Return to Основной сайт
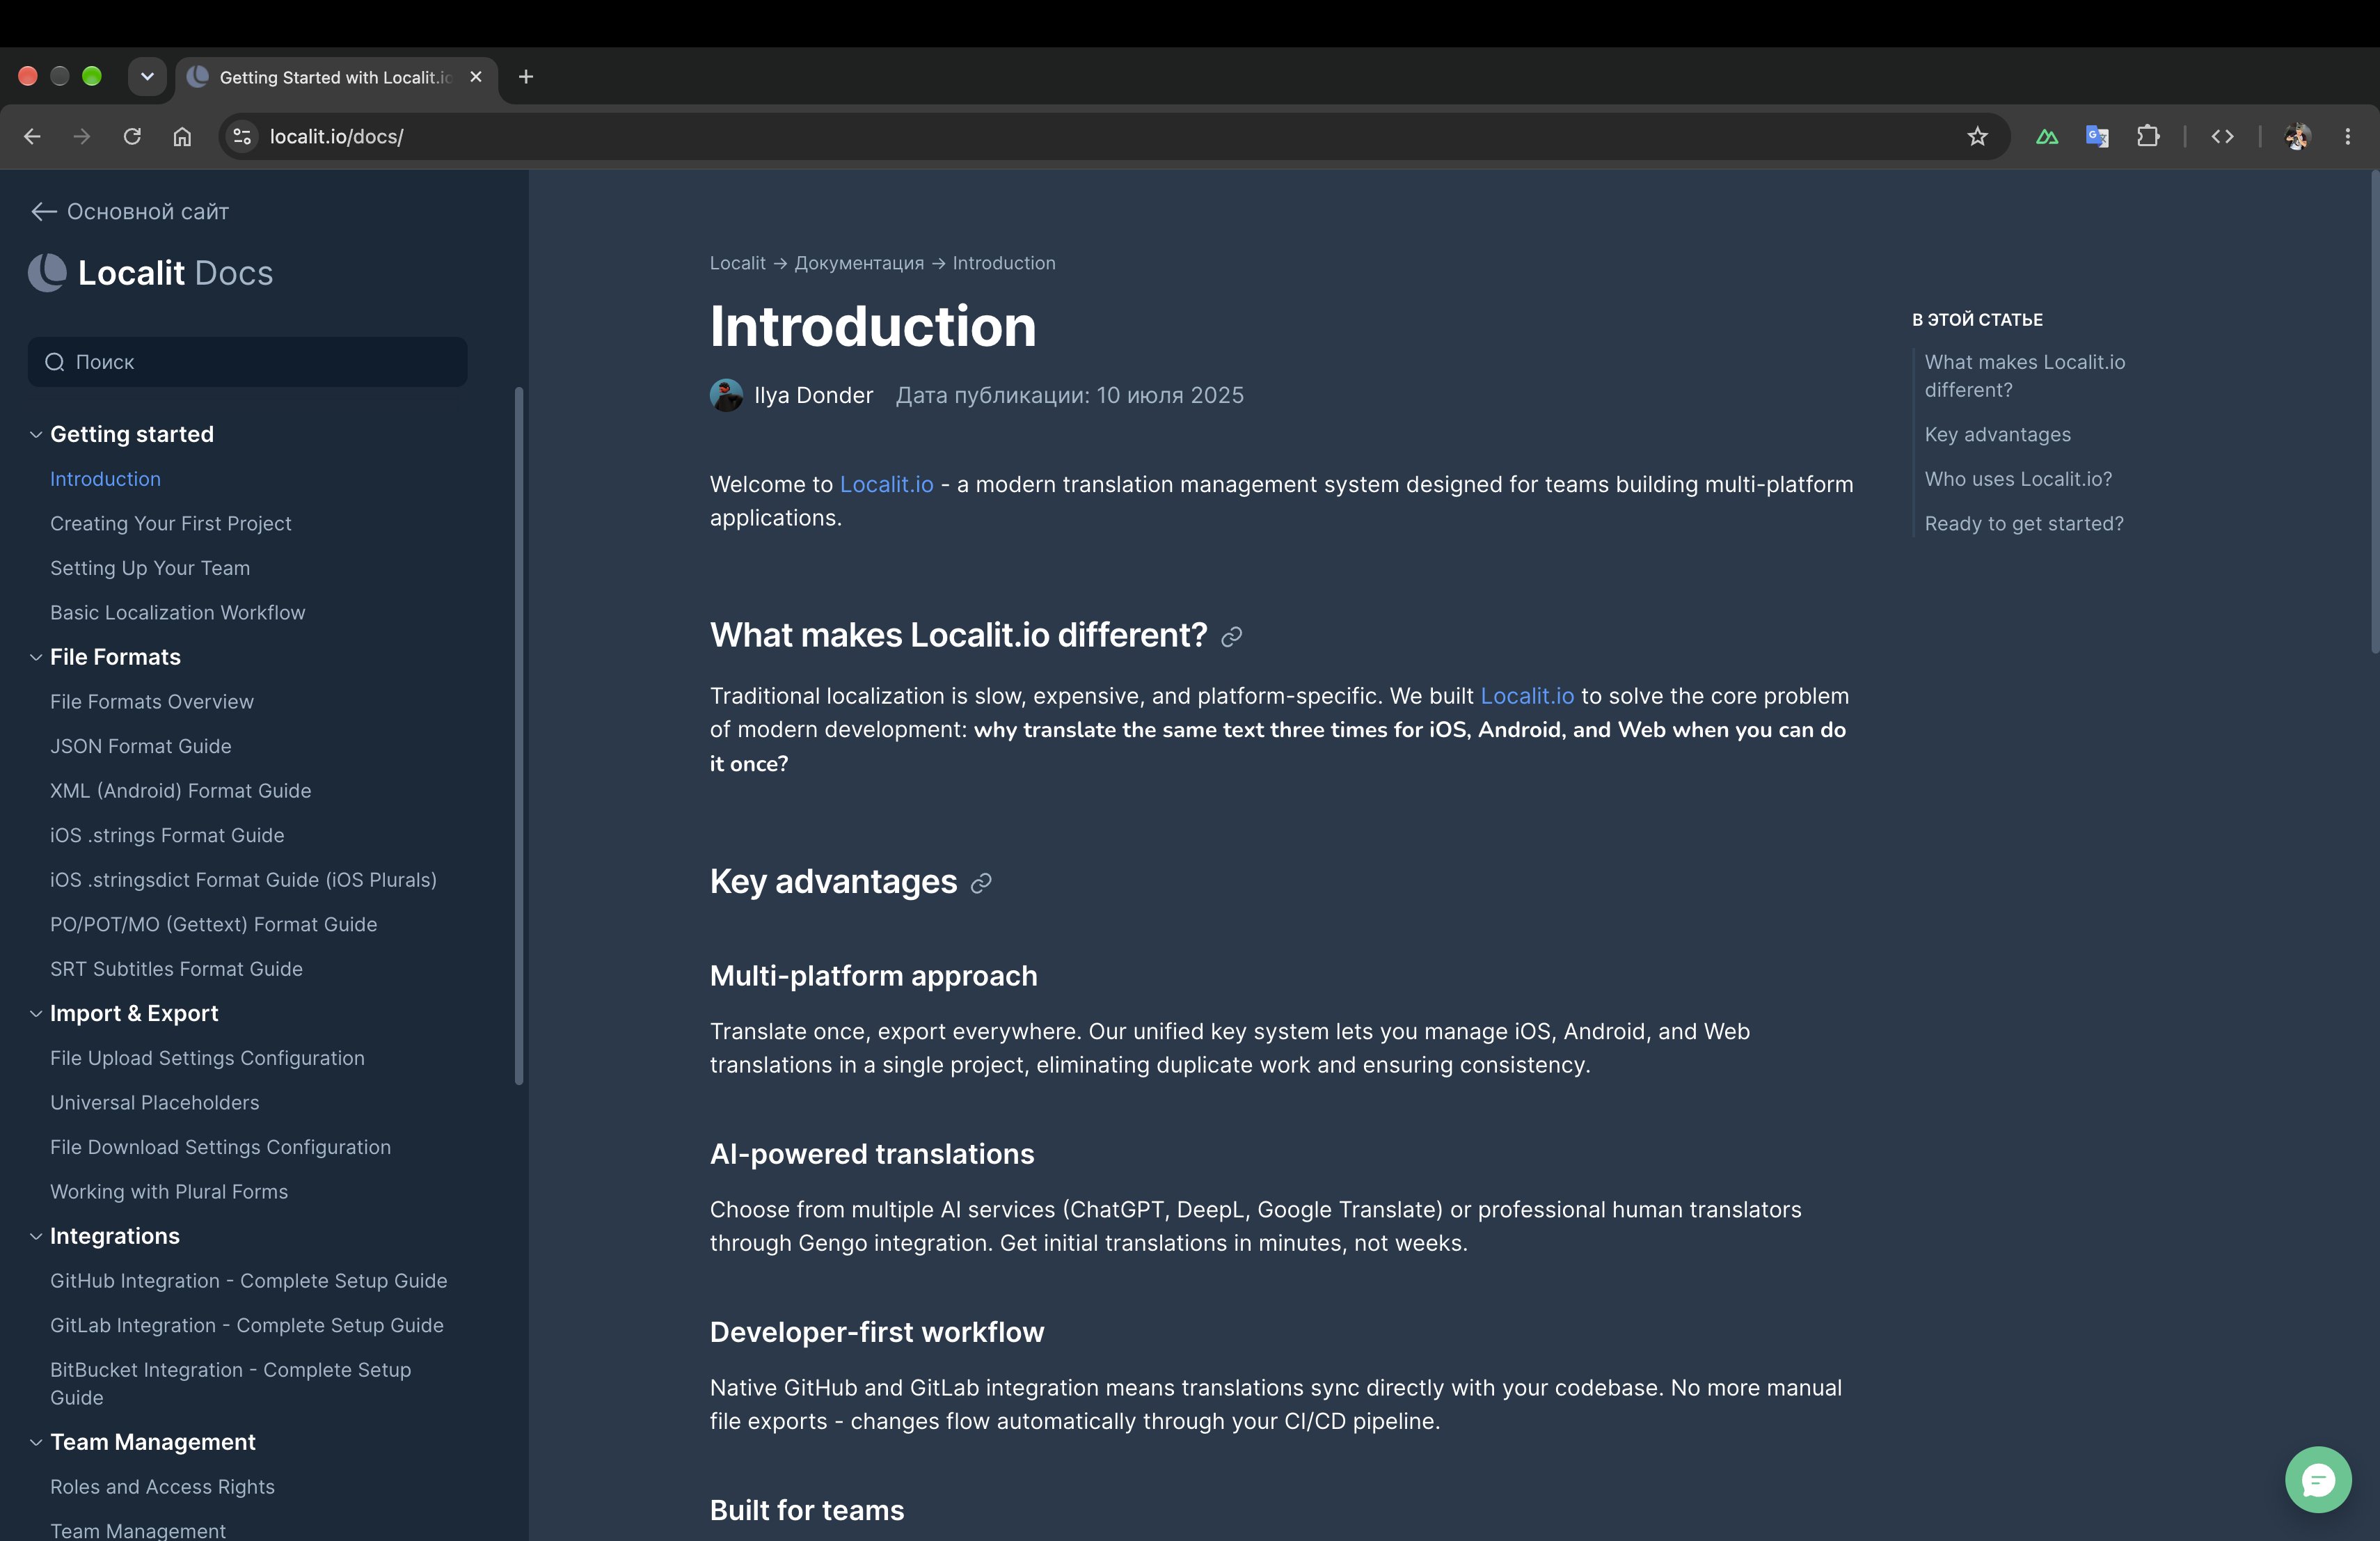This screenshot has width=2380, height=1541. point(130,212)
